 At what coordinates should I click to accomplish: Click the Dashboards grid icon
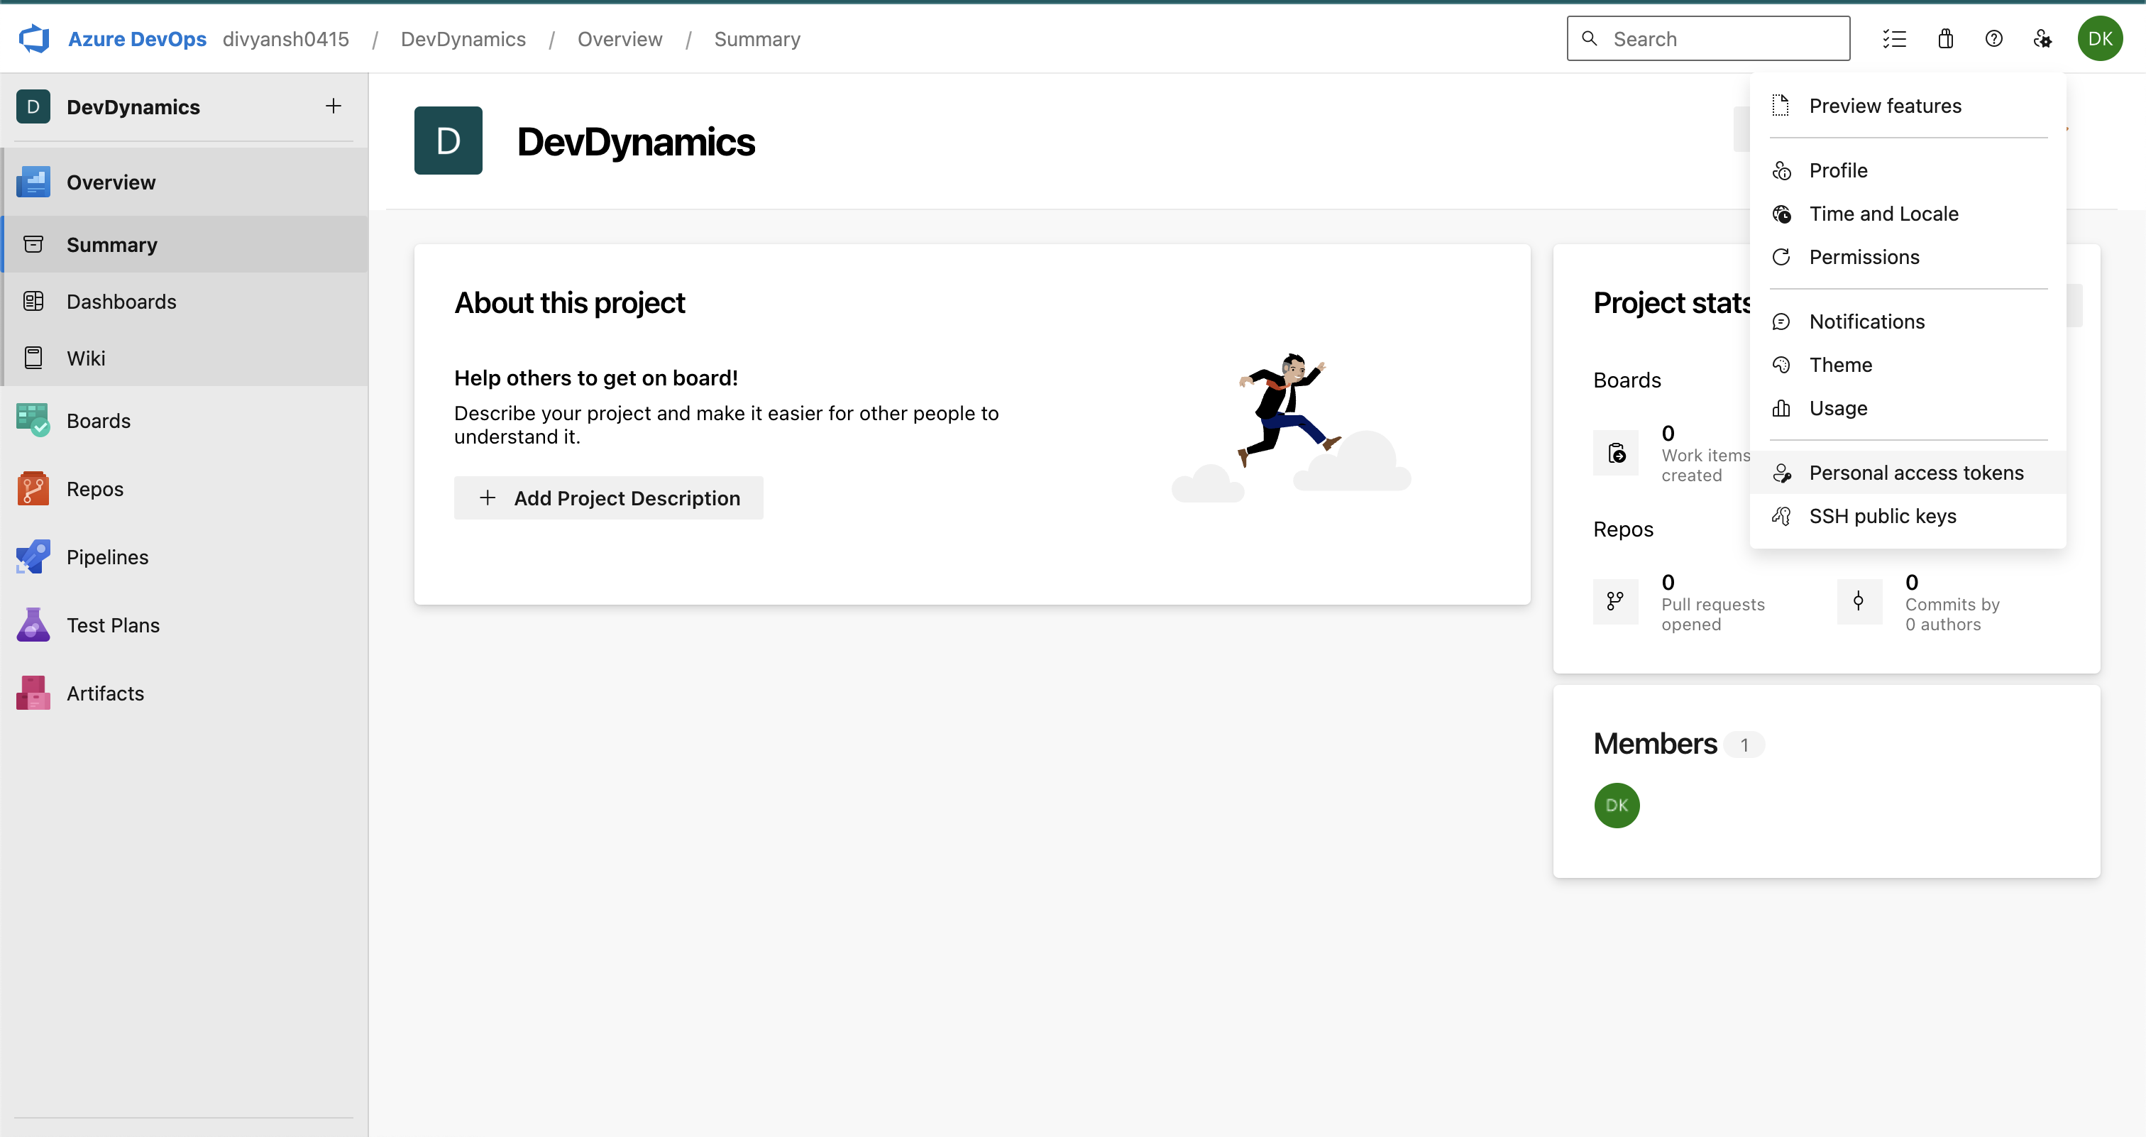[33, 302]
